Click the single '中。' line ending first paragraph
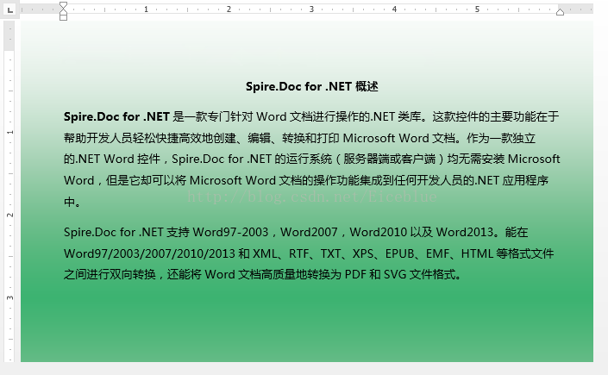The image size is (608, 375). coord(72,202)
